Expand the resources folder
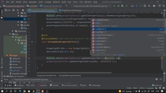 point(13,31)
